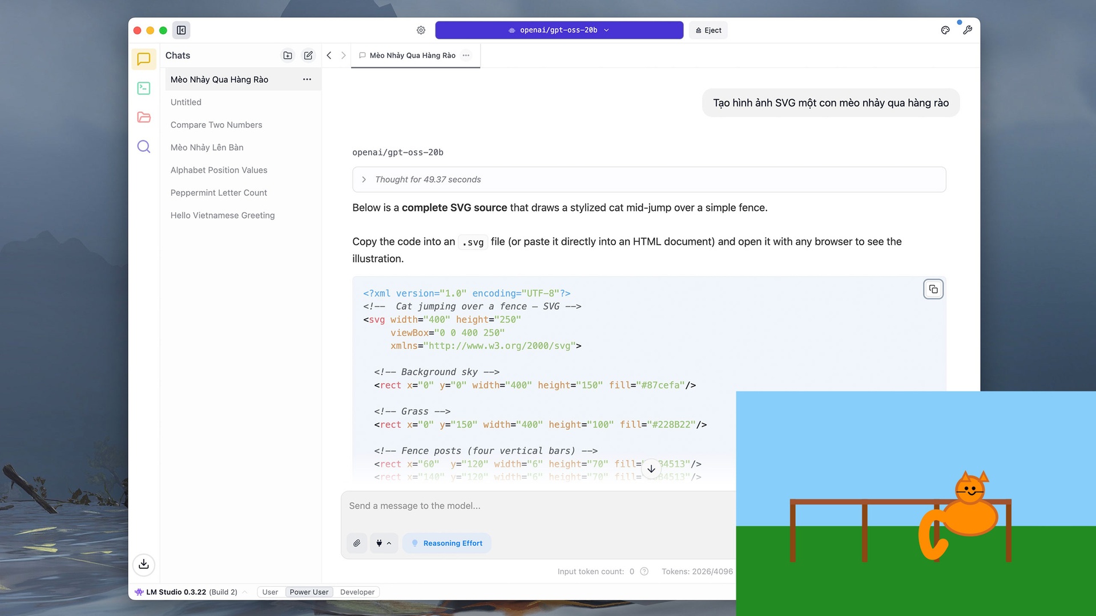Select the Mèo Nhảy Qua Hàng Rào tab
Viewport: 1096px width, 616px height.
[412, 55]
